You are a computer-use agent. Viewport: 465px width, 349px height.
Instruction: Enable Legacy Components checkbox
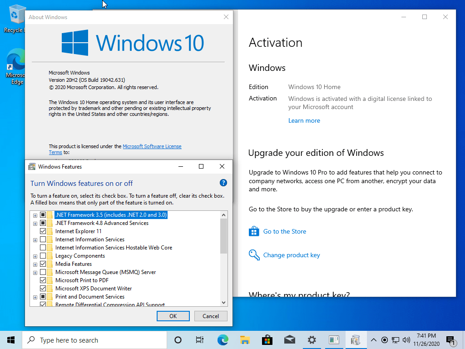click(43, 255)
